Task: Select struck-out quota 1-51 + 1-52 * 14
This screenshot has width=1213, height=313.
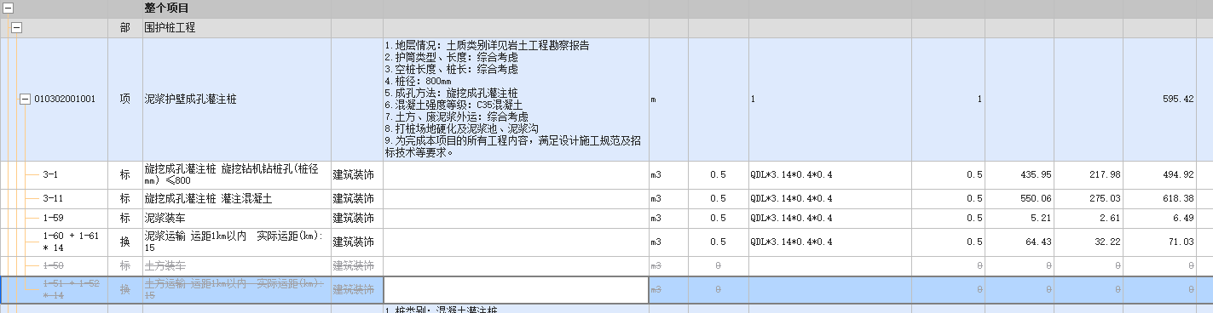Action: pos(72,290)
